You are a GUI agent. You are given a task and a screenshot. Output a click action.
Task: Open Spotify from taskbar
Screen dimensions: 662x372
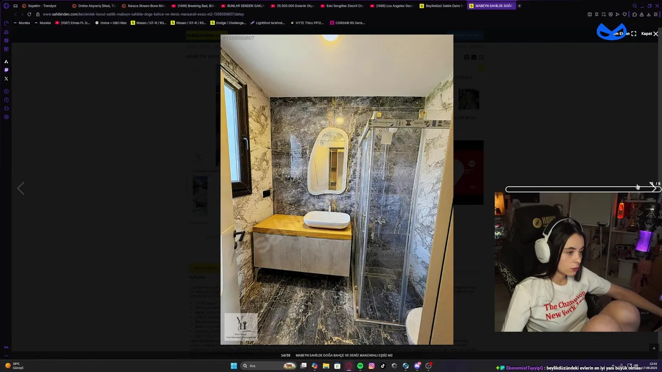360,366
